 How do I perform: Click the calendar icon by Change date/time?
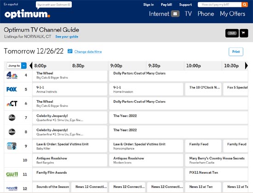click(70, 51)
